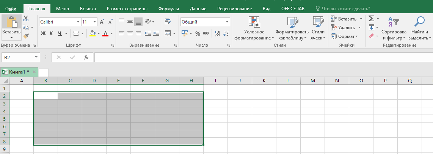Click the fx insert function icon
The image size is (433, 154).
click(86, 57)
